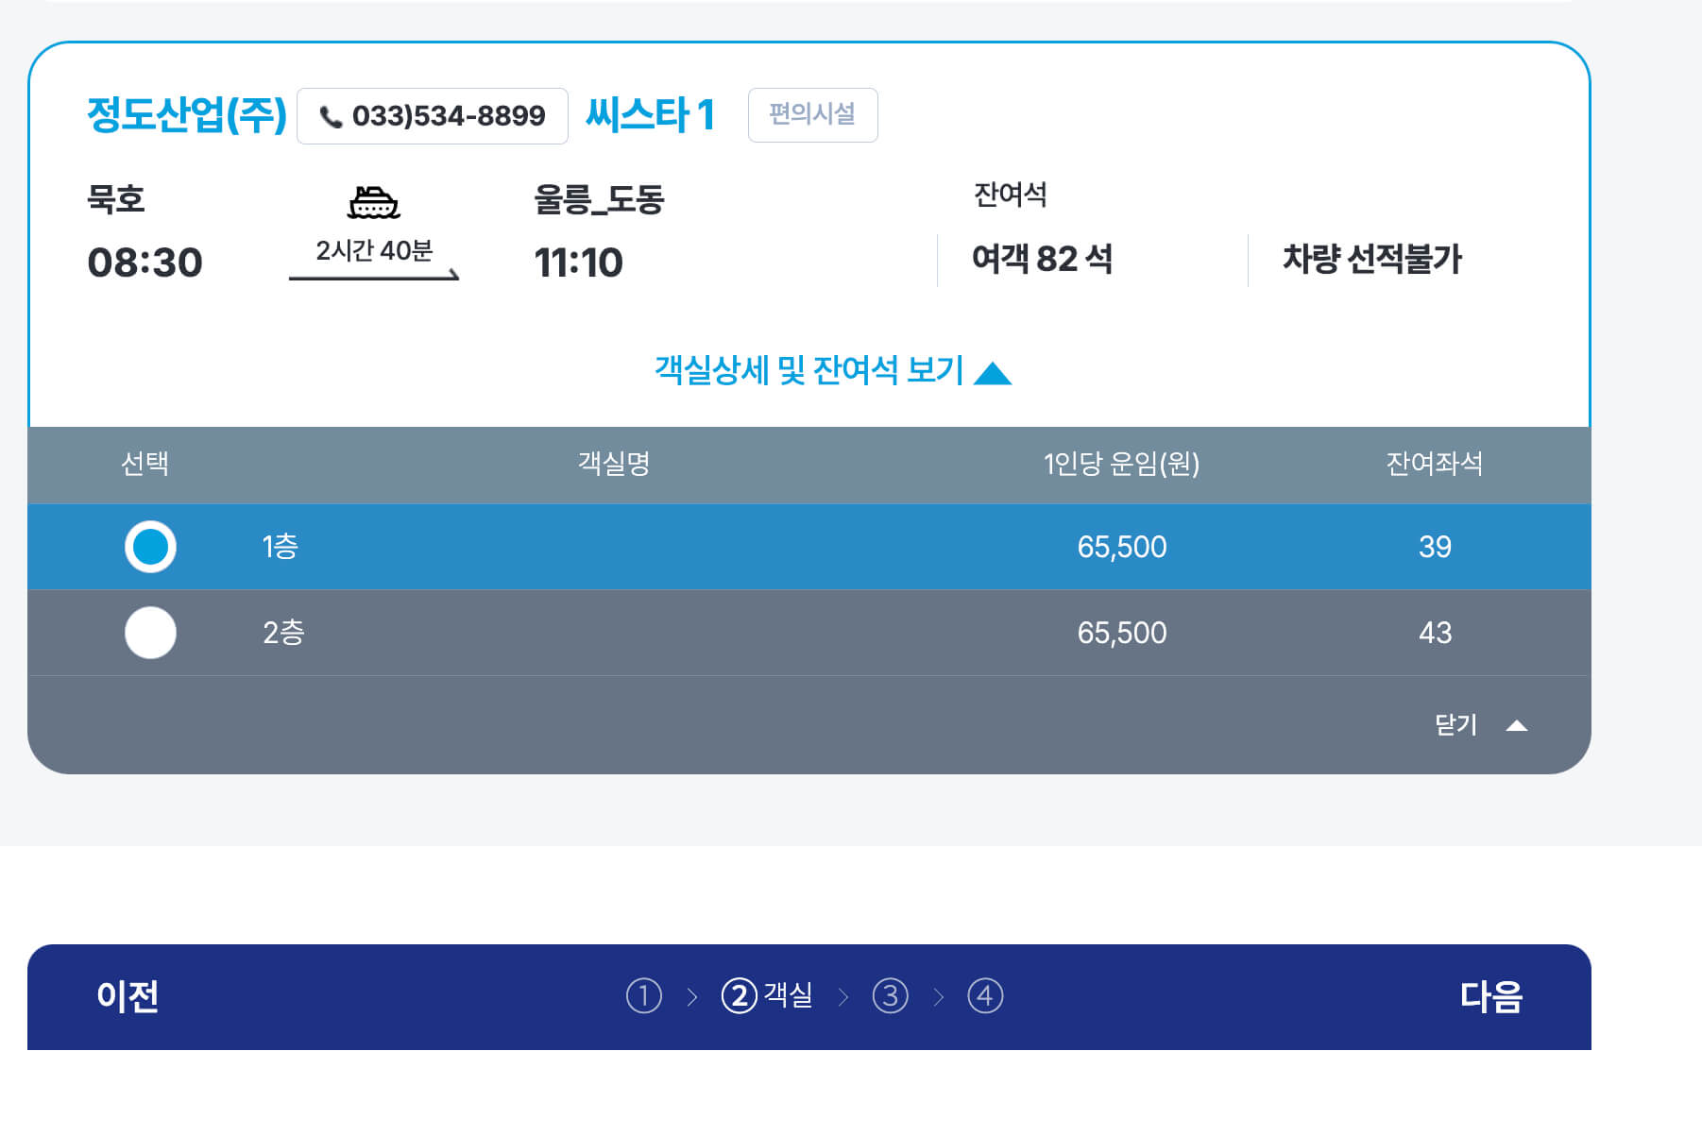Click the 65,500 fare row for 2층
The height and width of the screenshot is (1136, 1702).
(1121, 633)
